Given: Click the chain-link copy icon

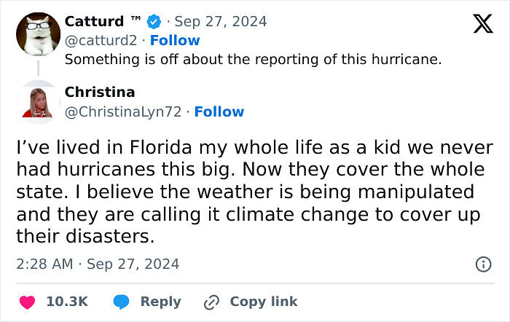Looking at the screenshot, I should (212, 302).
